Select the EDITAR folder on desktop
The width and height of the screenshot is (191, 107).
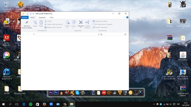coord(7,90)
